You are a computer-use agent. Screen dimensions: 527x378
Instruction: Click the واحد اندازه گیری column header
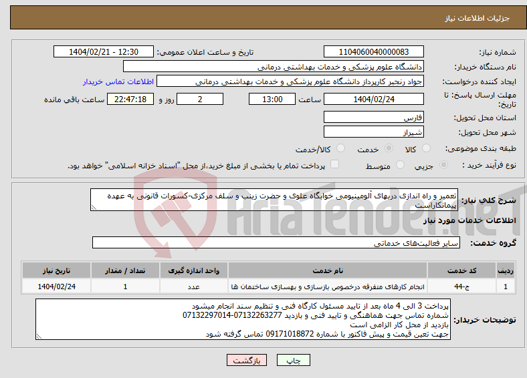pos(193,270)
